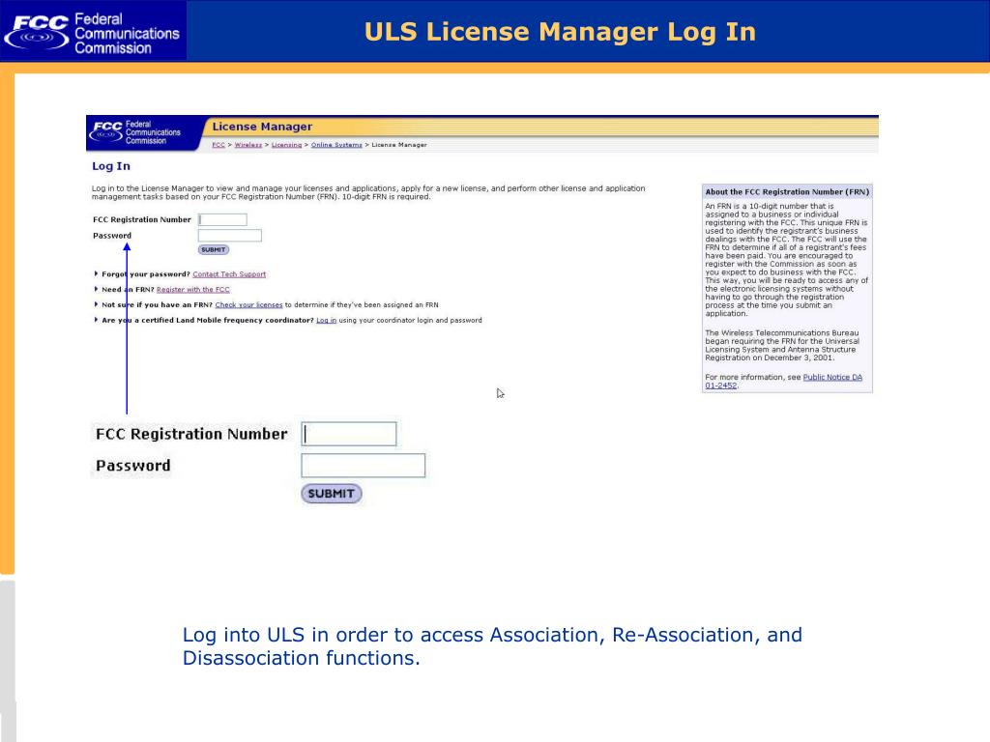Click the enlarged SUBMIT button
The image size is (990, 742).
click(332, 494)
